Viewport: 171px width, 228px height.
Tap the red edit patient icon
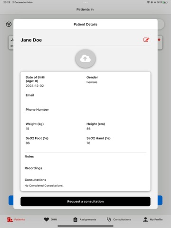point(146,39)
